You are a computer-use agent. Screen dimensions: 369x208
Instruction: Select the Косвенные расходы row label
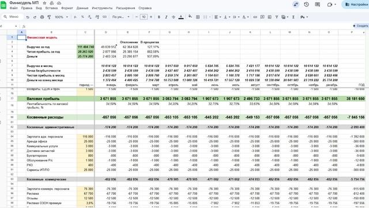coord(45,117)
